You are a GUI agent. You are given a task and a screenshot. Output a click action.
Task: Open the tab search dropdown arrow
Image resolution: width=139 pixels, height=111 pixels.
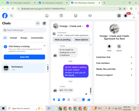pyautogui.click(x=3, y=3)
